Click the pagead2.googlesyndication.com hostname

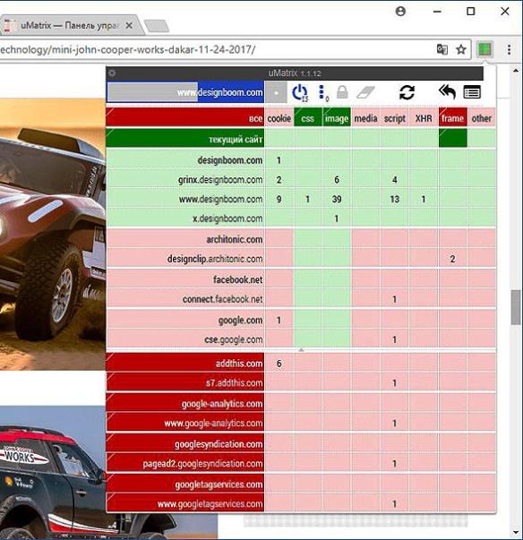pos(185,463)
